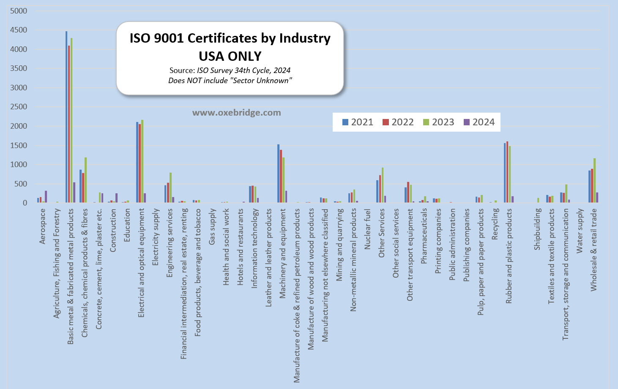Click the green 2023 legend swatch
The width and height of the screenshot is (618, 389).
(426, 122)
